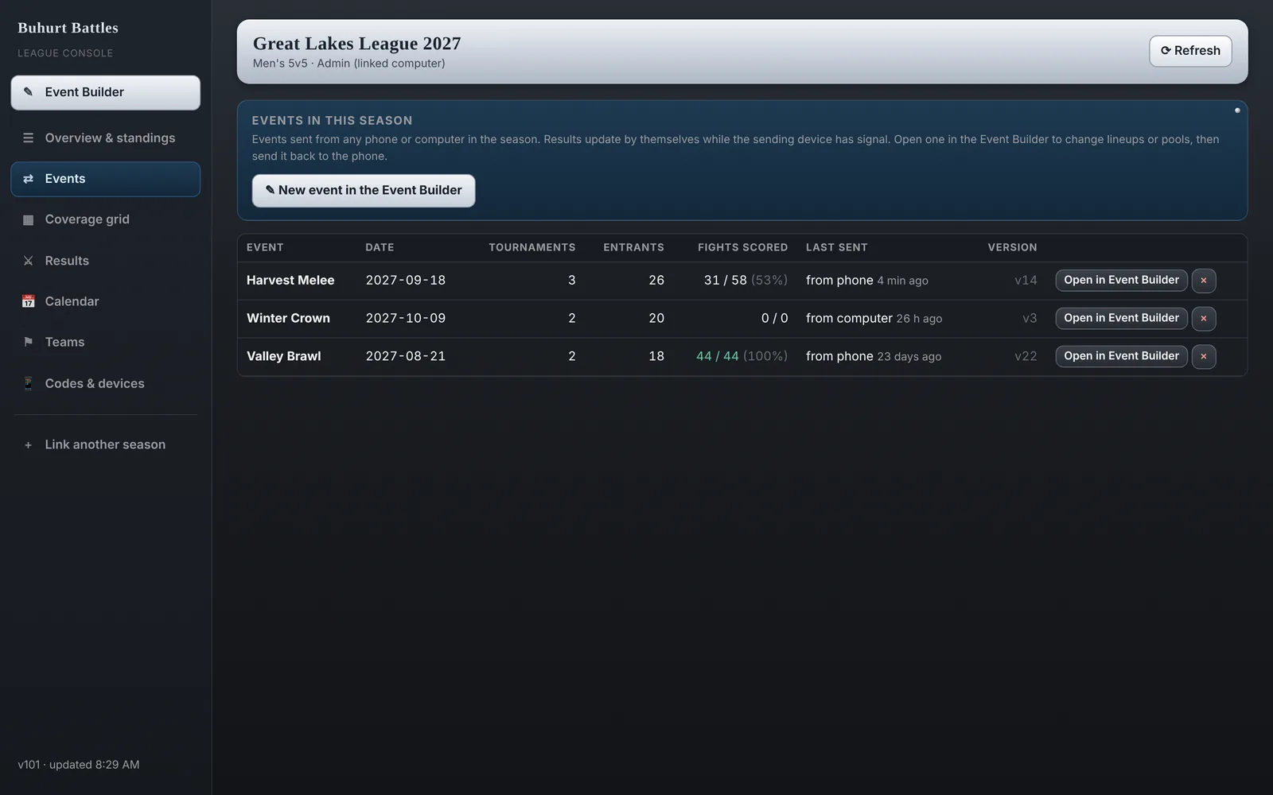
Task: Click the Valley Brawl event name
Action: pos(284,357)
